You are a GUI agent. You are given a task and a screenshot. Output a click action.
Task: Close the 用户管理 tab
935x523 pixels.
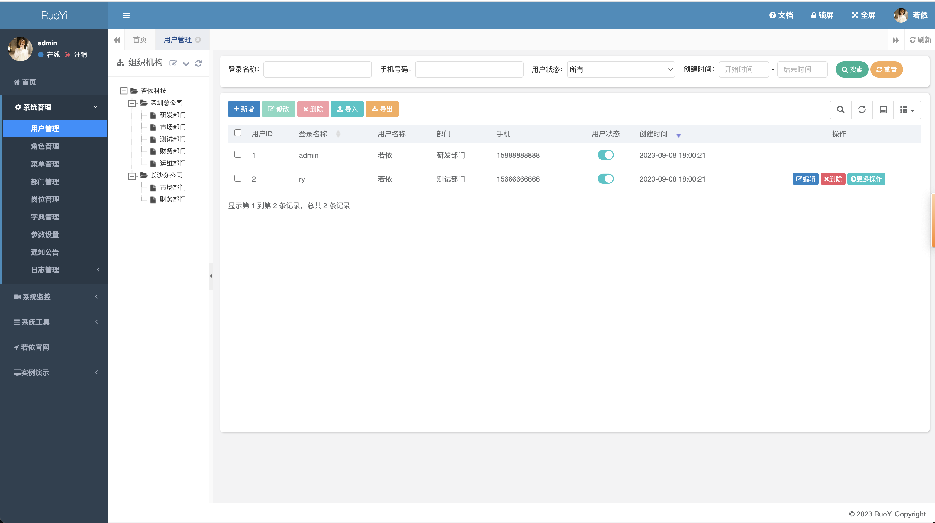(x=198, y=40)
